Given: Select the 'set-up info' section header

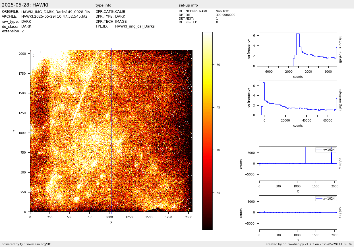Looking at the screenshot, I should 188,5.
